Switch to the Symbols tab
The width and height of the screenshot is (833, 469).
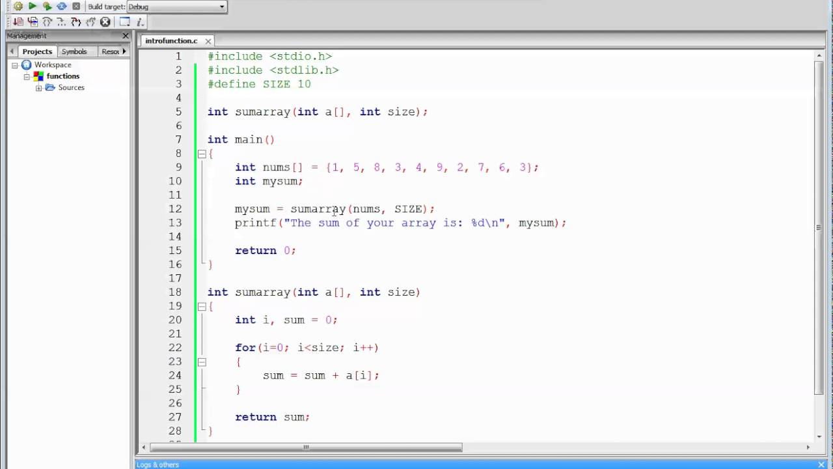74,51
